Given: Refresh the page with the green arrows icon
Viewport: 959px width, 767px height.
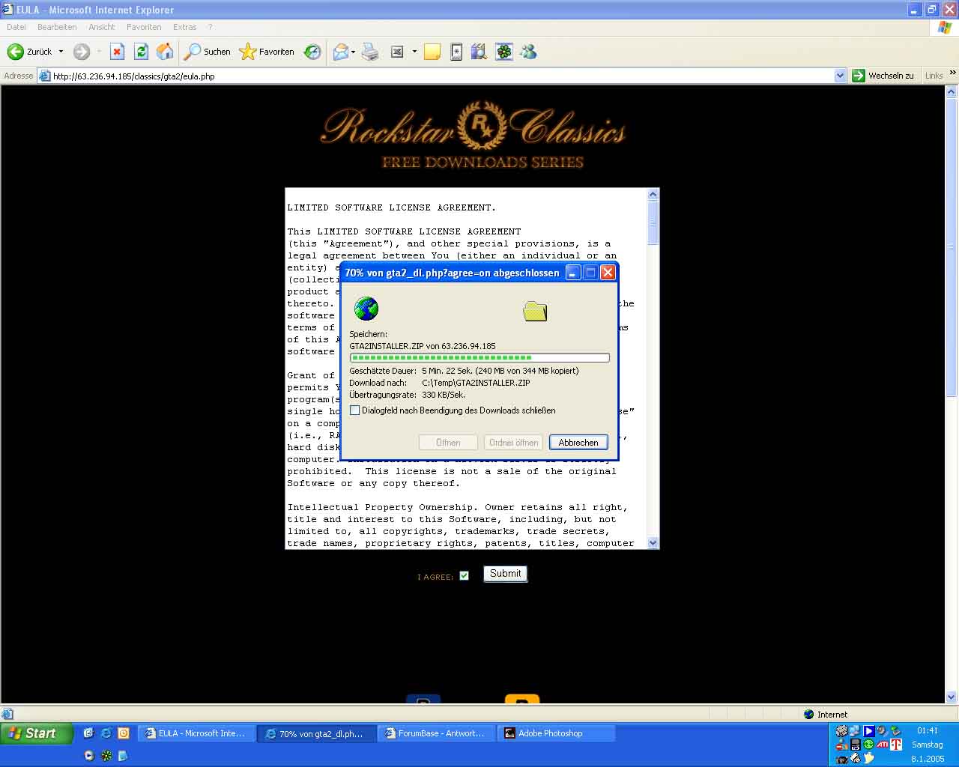Looking at the screenshot, I should 141,52.
